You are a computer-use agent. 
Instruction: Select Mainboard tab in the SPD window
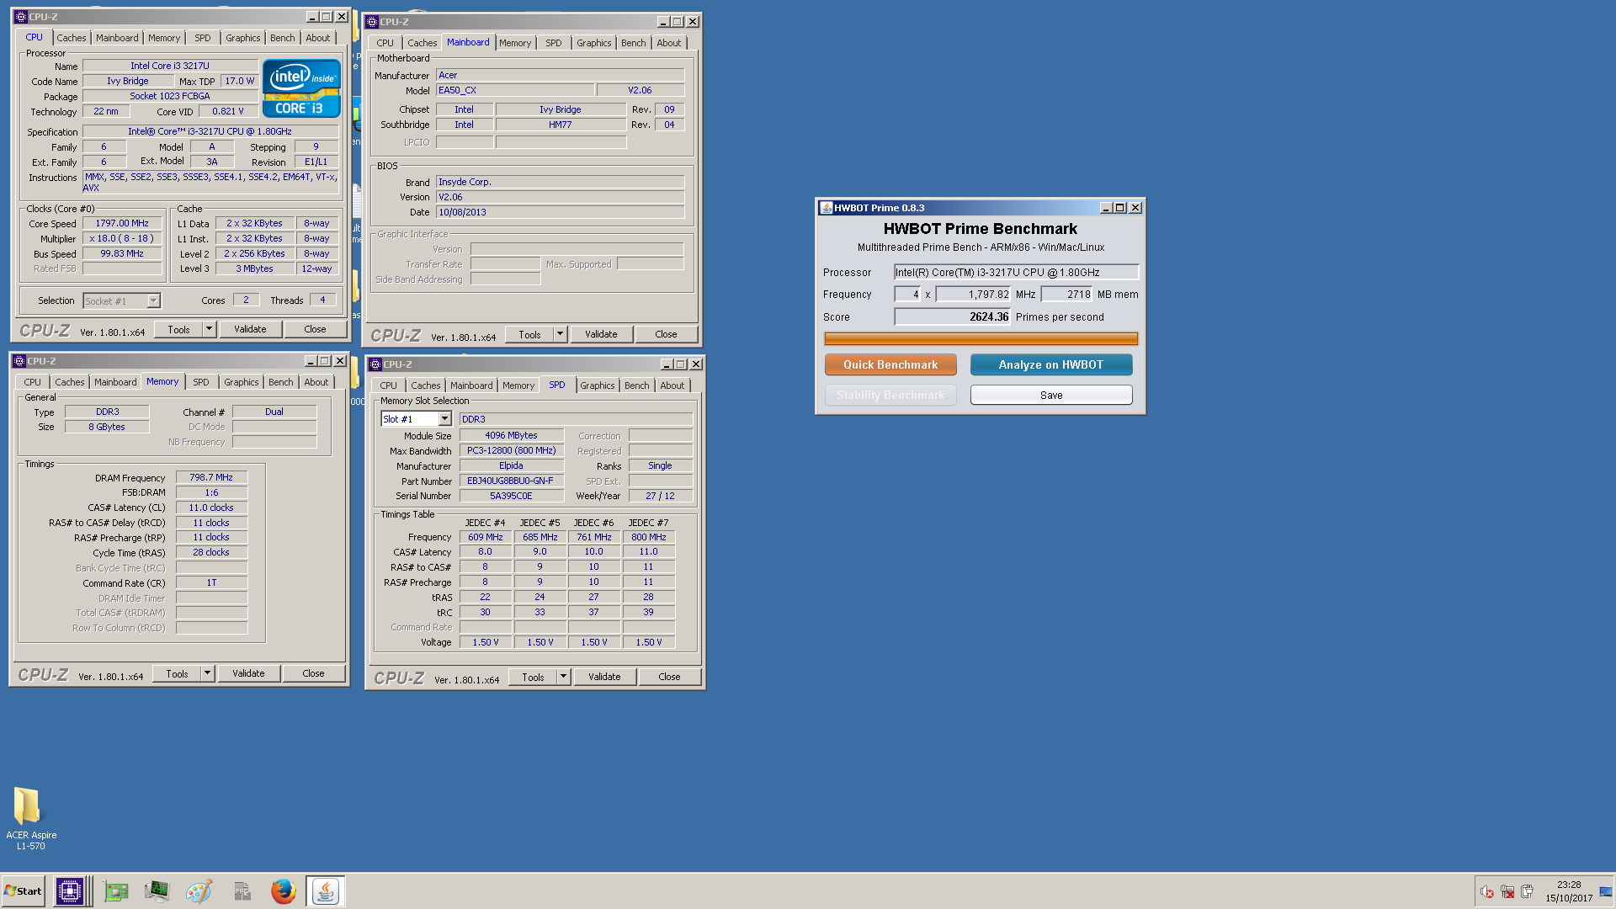pos(471,385)
